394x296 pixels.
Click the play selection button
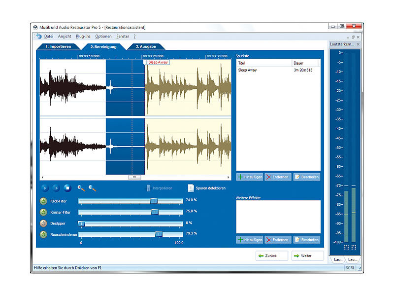tap(56, 188)
